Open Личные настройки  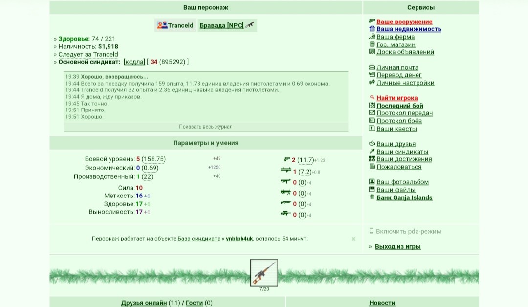pyautogui.click(x=405, y=83)
